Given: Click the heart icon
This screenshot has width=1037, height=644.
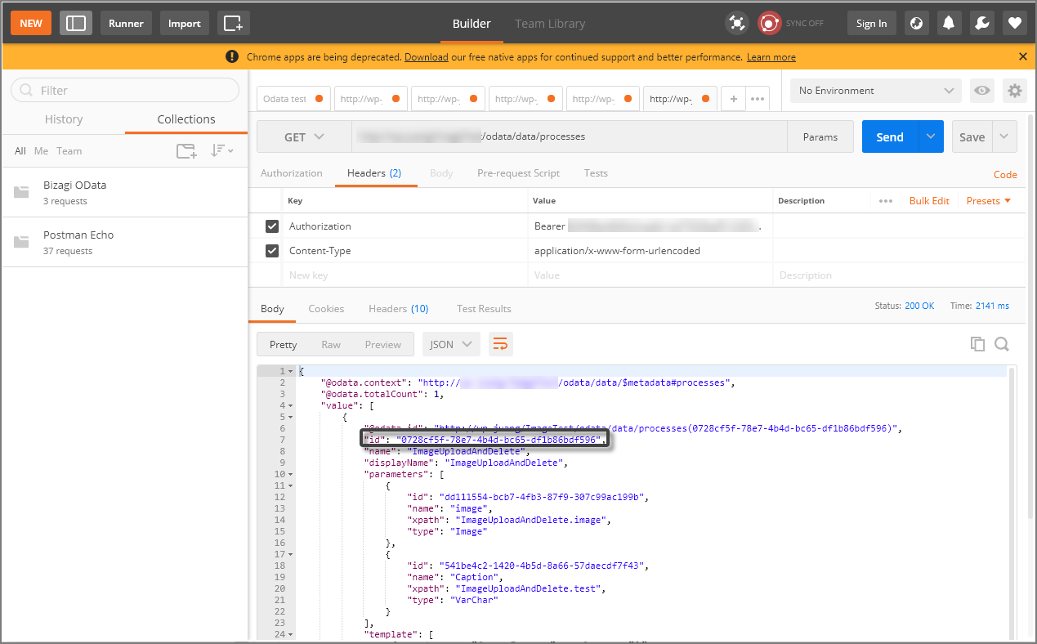Looking at the screenshot, I should [1014, 23].
